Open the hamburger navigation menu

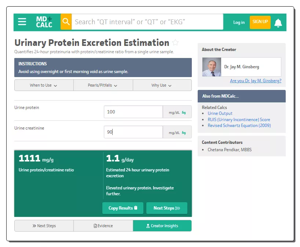[22, 22]
